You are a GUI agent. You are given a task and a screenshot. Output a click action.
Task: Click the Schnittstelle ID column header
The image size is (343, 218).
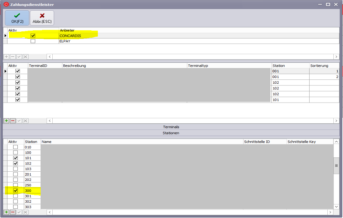point(264,142)
